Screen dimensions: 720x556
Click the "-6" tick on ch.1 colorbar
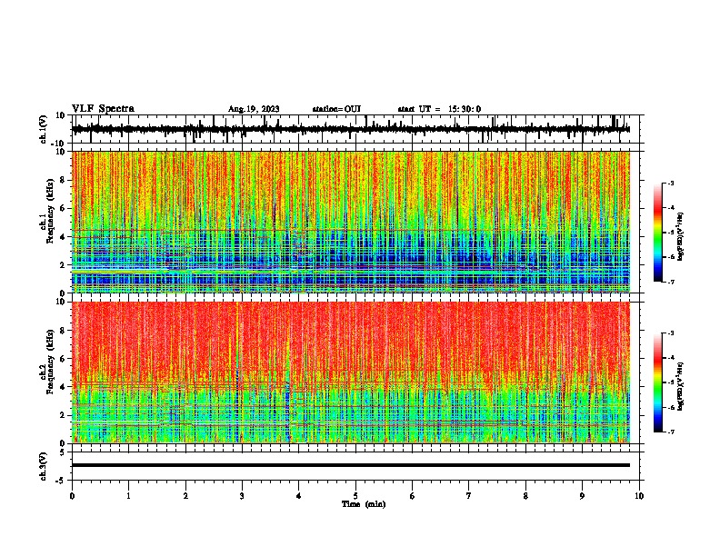point(670,257)
